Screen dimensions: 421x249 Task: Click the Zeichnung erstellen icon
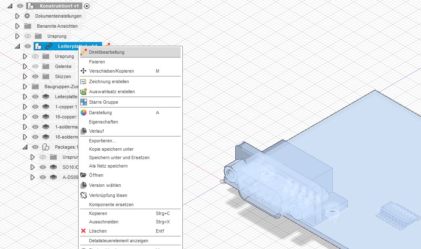pos(84,81)
